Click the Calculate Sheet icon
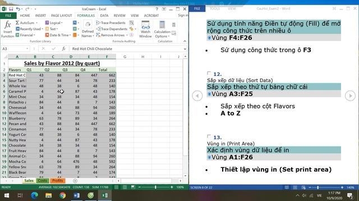 pyautogui.click(x=174, y=33)
